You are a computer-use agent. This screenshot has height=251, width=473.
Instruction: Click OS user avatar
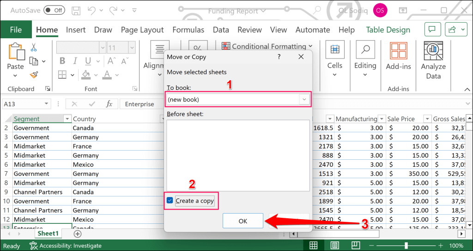pos(380,11)
